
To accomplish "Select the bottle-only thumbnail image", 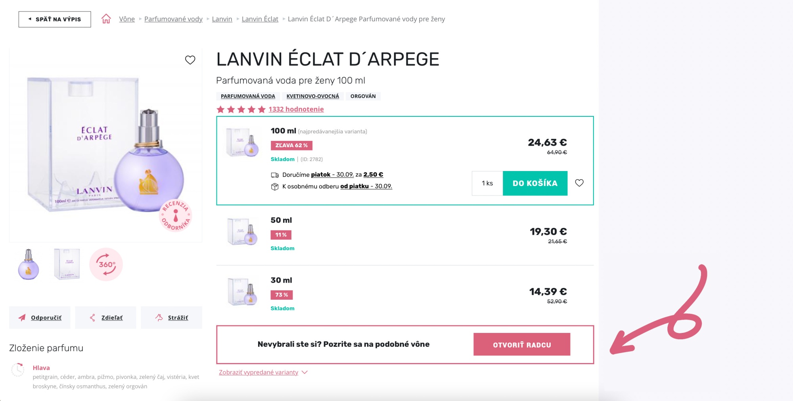I will point(29,264).
